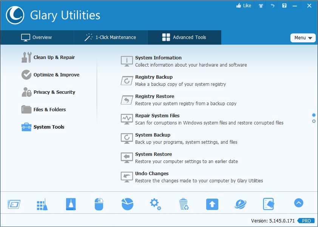Click 'Collect information about your hardware and software'
Screen dimensions: 318x227
(x=191, y=65)
